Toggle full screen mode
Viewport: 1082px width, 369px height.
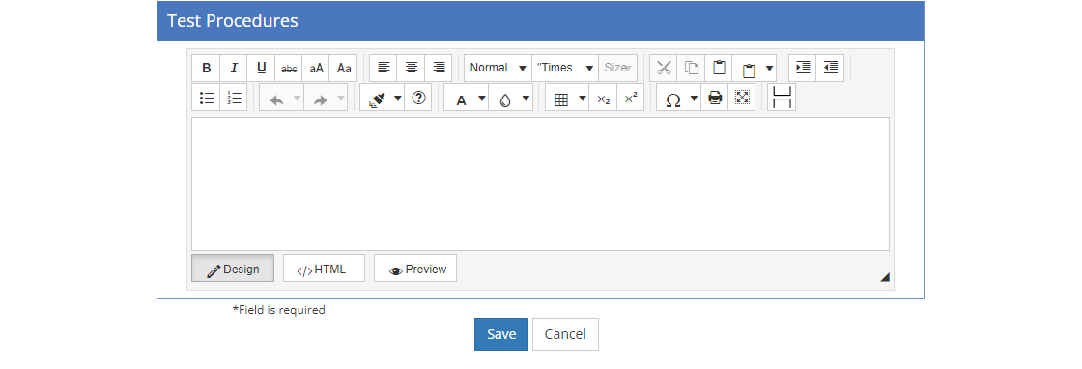[x=742, y=98]
